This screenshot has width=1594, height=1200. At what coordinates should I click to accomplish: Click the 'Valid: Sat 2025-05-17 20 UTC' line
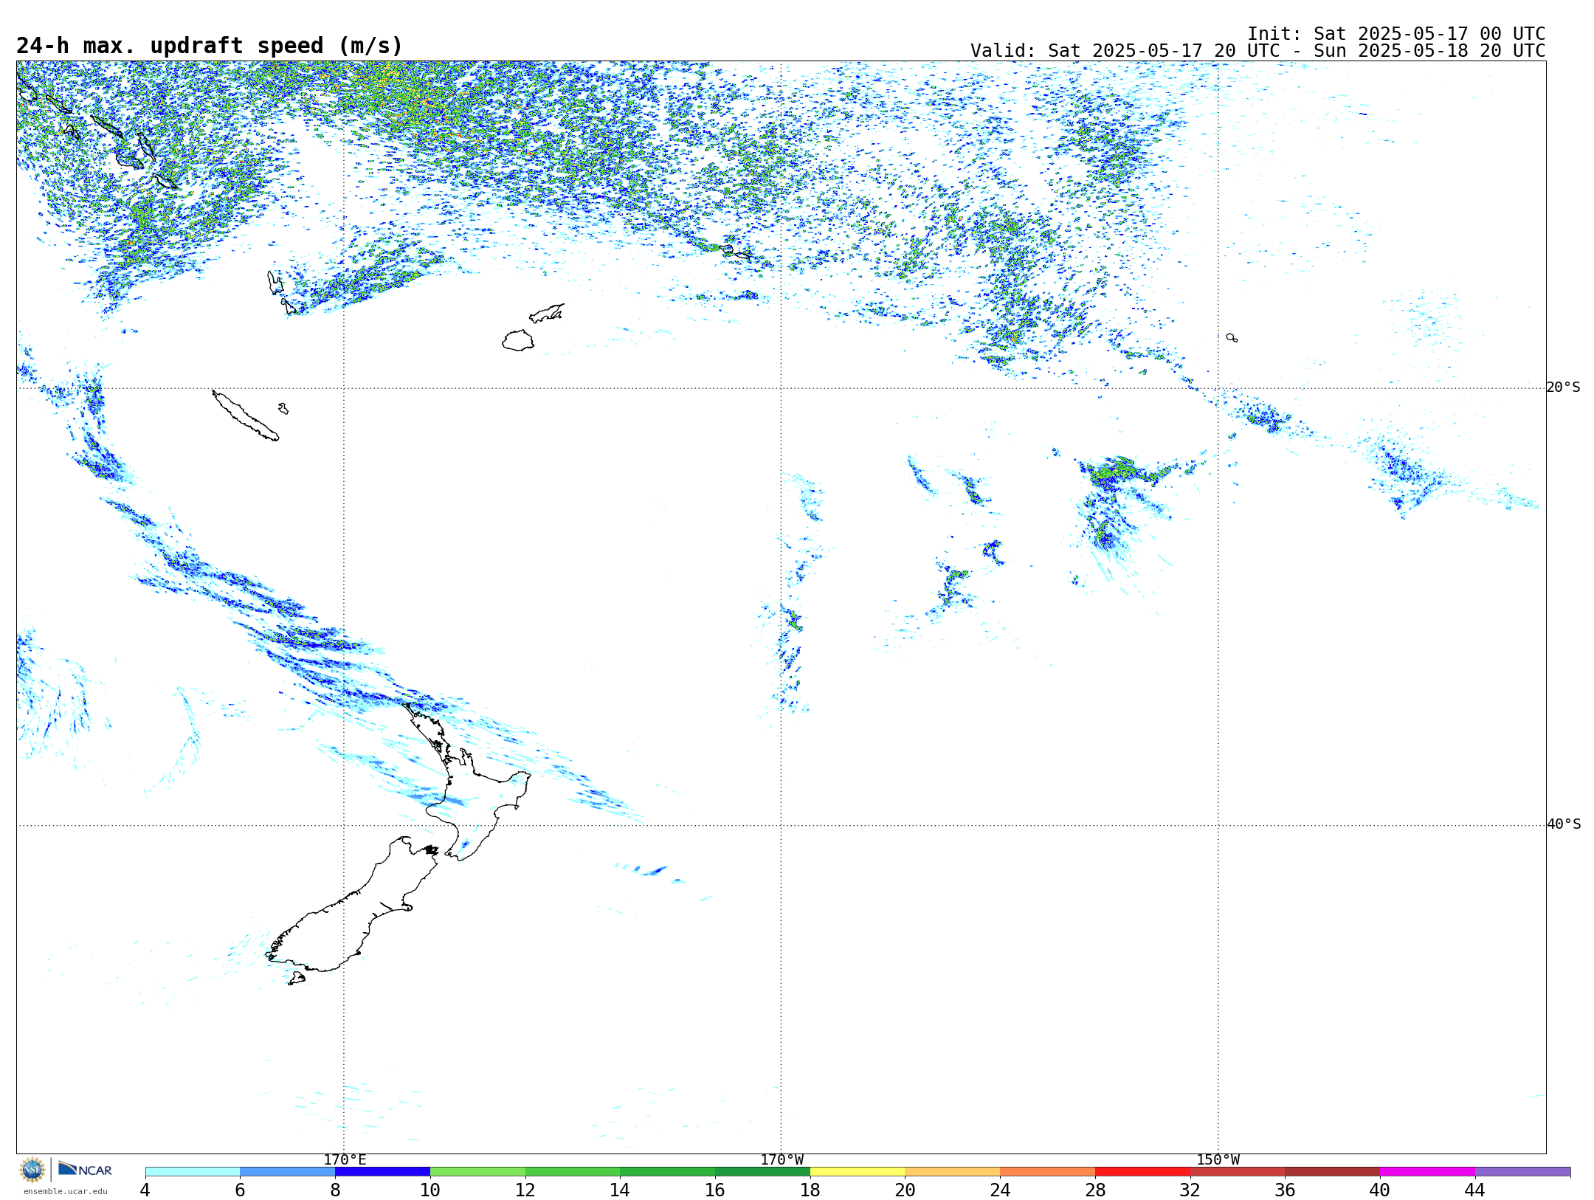point(1257,51)
